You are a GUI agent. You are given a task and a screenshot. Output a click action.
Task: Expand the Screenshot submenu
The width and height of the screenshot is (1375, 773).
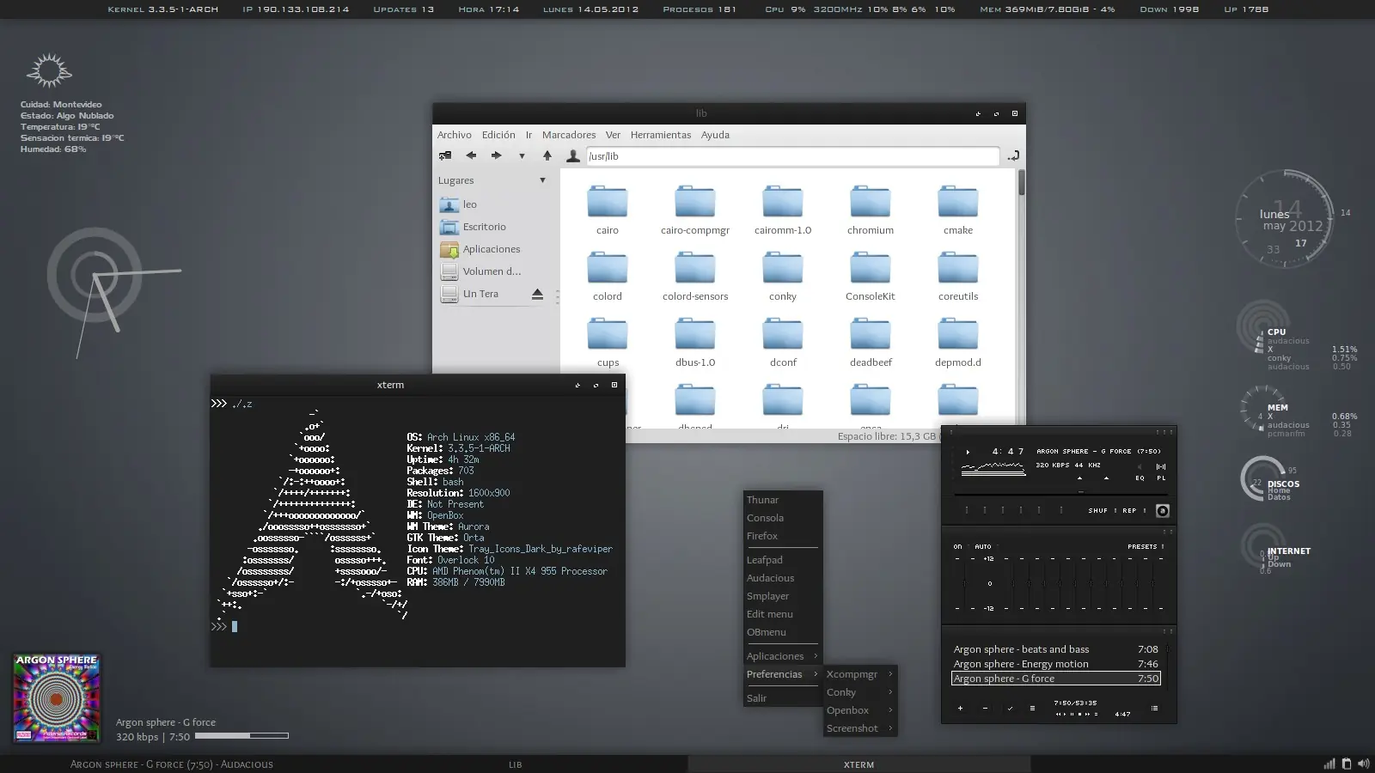click(860, 728)
